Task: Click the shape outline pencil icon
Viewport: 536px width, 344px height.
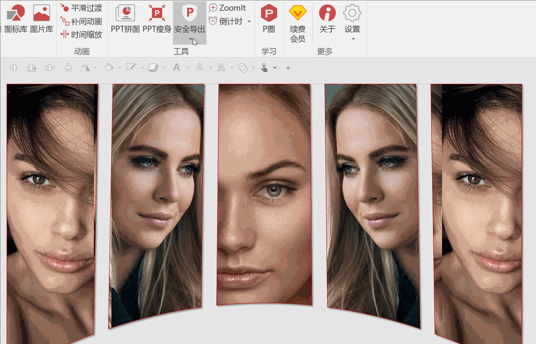Action: click(131, 67)
